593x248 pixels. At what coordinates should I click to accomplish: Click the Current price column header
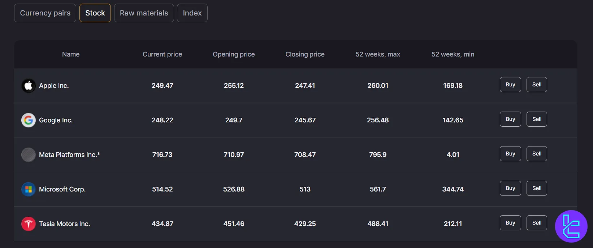click(x=162, y=54)
